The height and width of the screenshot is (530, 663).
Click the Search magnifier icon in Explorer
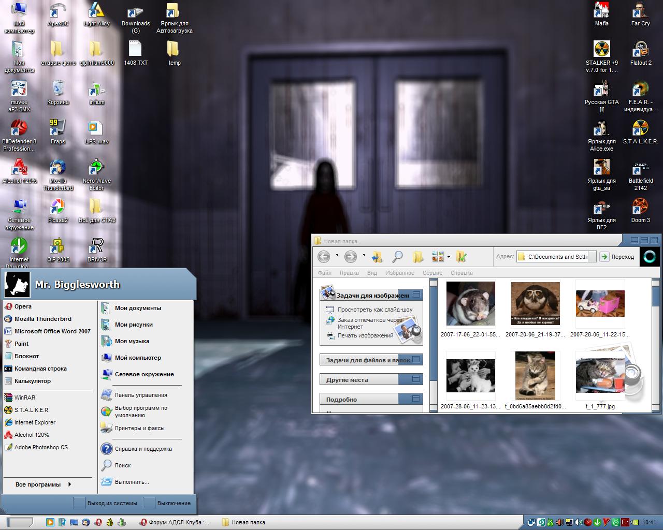(397, 257)
